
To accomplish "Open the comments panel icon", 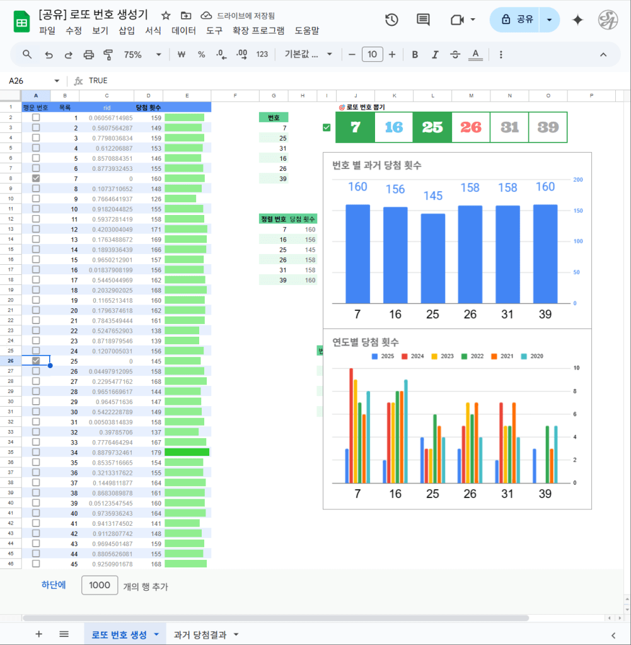I will tap(423, 20).
